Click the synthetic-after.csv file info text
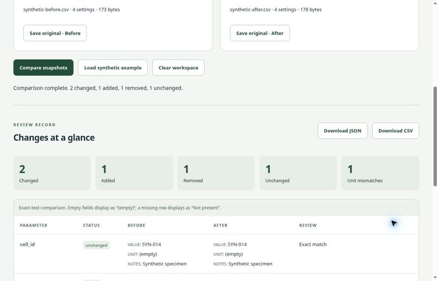 click(x=276, y=9)
